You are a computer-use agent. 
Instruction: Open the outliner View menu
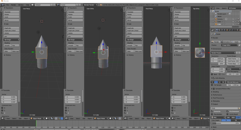tap(218, 8)
